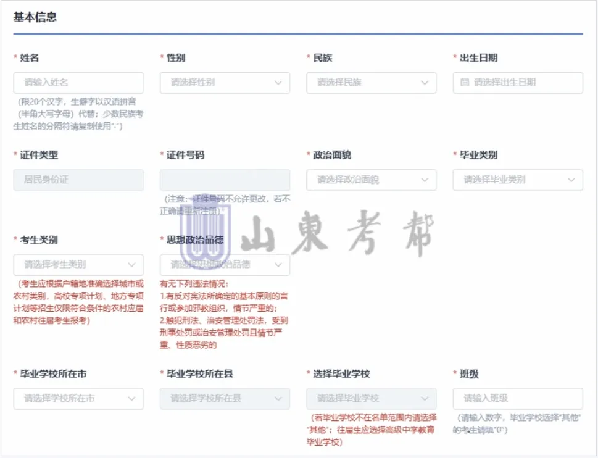Image resolution: width=598 pixels, height=458 pixels.
Task: Click the 证件类型 field label
Action: point(39,155)
